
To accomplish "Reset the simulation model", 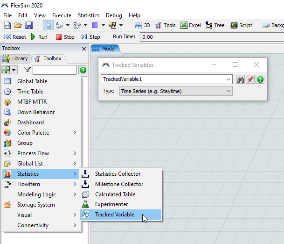I will 15,37.
